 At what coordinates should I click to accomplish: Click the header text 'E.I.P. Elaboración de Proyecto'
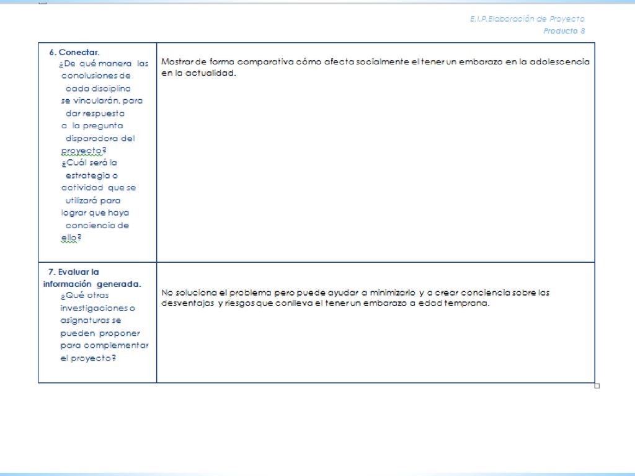tap(527, 19)
